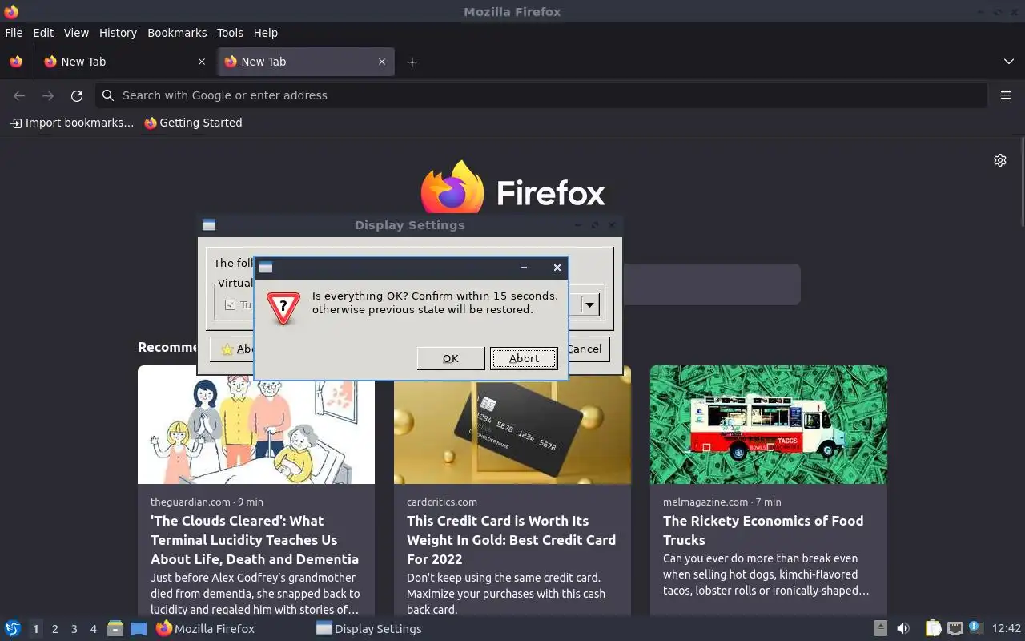Open 'This Credit Card is Worth Its Weight' headline
Image resolution: width=1025 pixels, height=641 pixels.
click(511, 540)
